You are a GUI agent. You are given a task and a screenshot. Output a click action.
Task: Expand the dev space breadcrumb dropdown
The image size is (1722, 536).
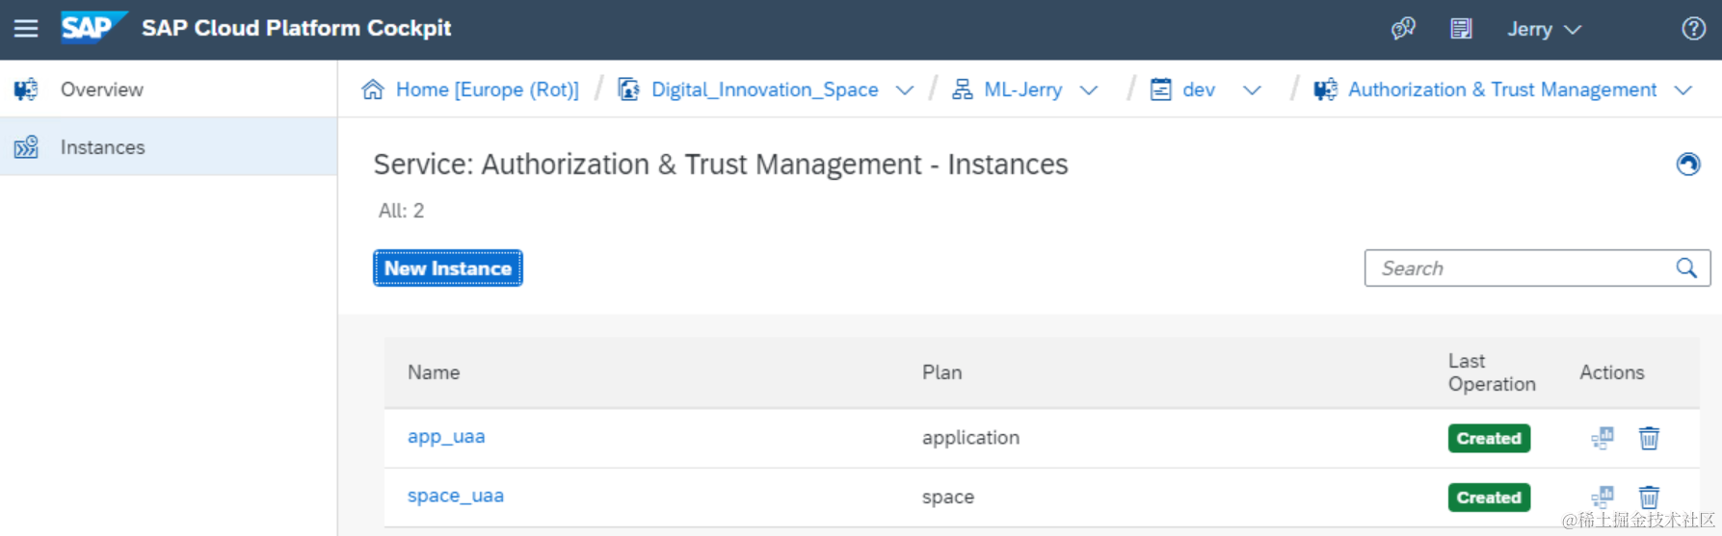(x=1252, y=90)
